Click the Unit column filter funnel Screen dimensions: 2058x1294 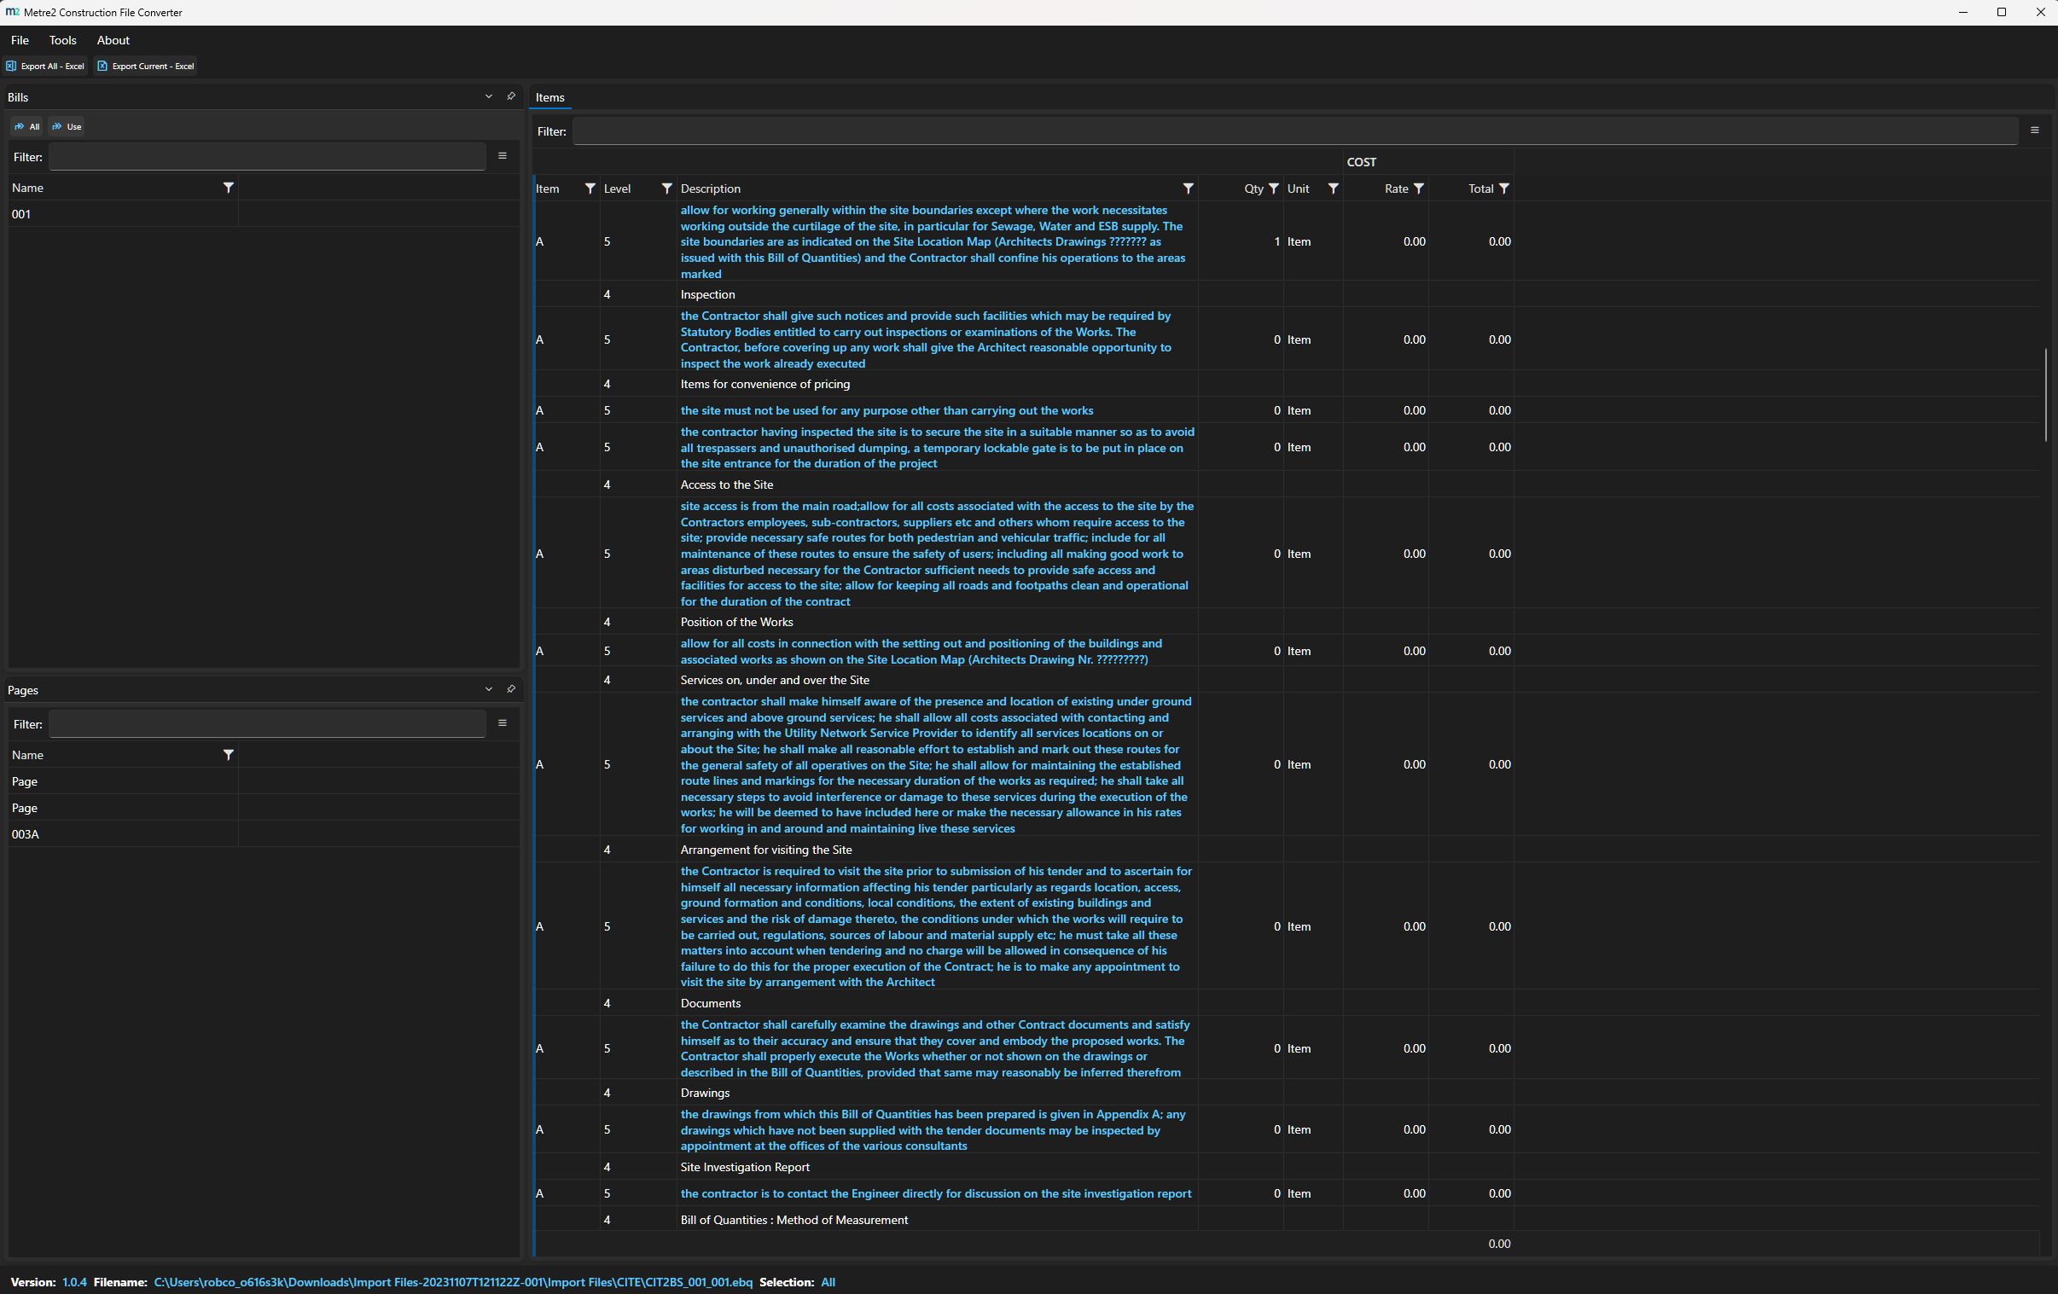1334,189
